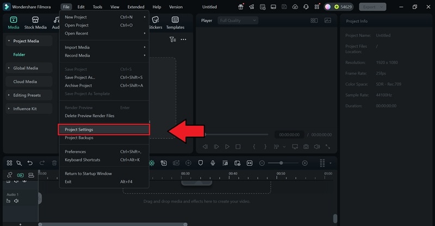
Task: Click the stop button in player
Action: pos(238,147)
